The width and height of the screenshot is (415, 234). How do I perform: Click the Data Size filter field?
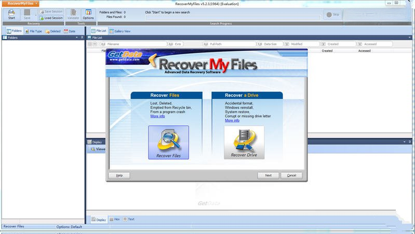270,44
